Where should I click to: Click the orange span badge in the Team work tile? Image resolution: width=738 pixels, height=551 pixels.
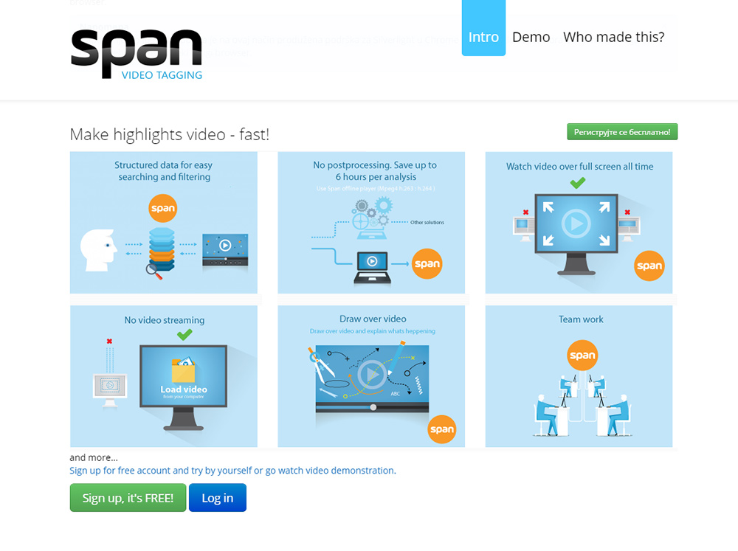[x=582, y=356]
